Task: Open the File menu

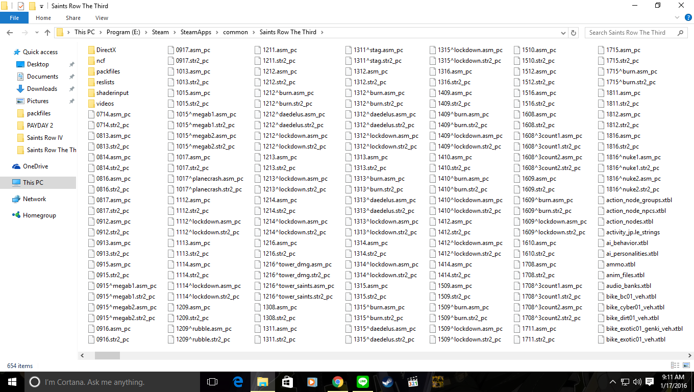Action: [x=14, y=18]
